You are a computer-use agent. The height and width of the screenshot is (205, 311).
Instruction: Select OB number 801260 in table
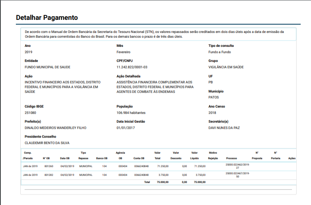[x=49, y=166]
